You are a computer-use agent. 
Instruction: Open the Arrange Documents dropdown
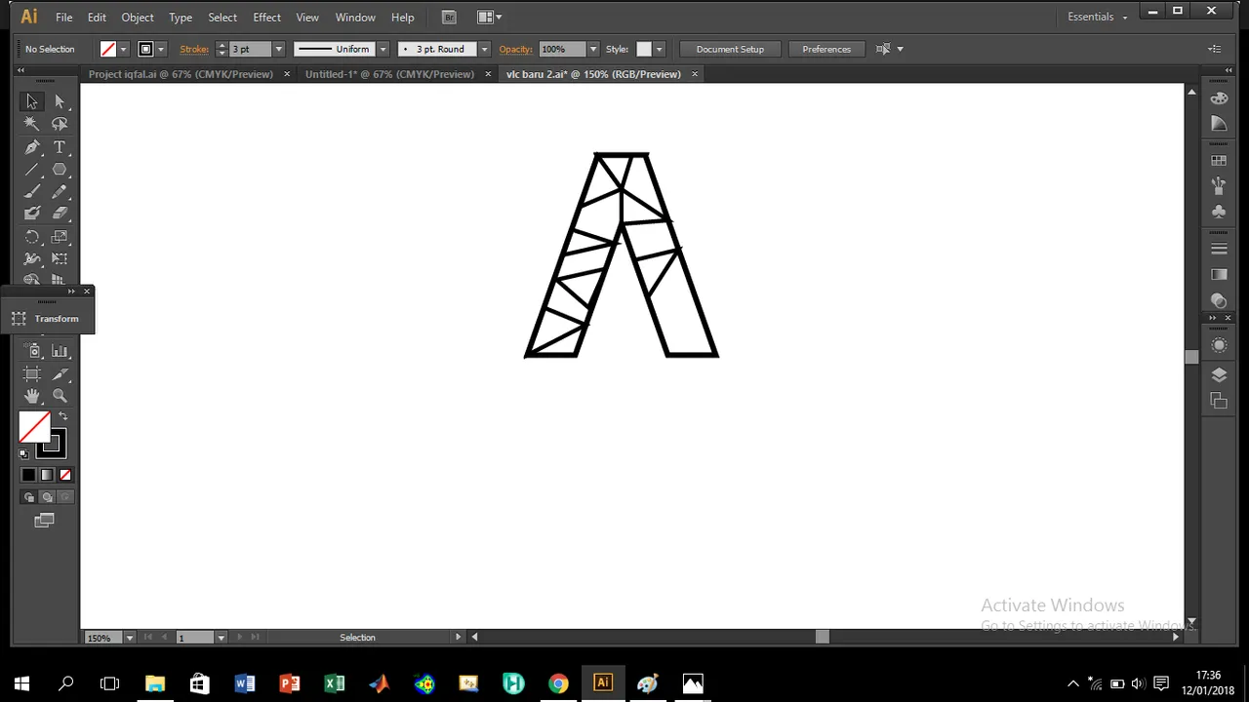(x=490, y=17)
